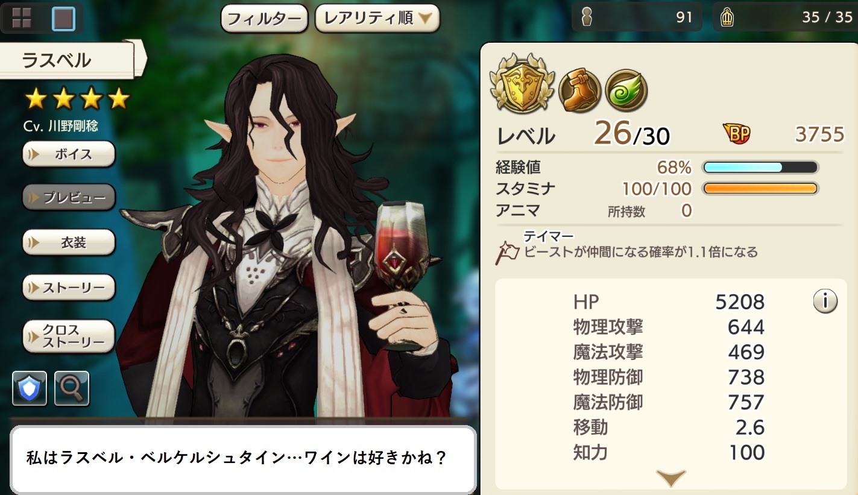Open the magnifying glass zoom icon
The image size is (858, 495).
(x=72, y=388)
